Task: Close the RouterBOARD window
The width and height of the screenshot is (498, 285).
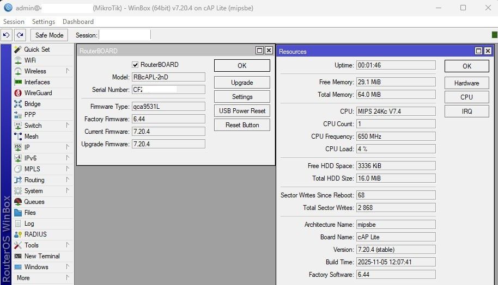Action: click(269, 51)
